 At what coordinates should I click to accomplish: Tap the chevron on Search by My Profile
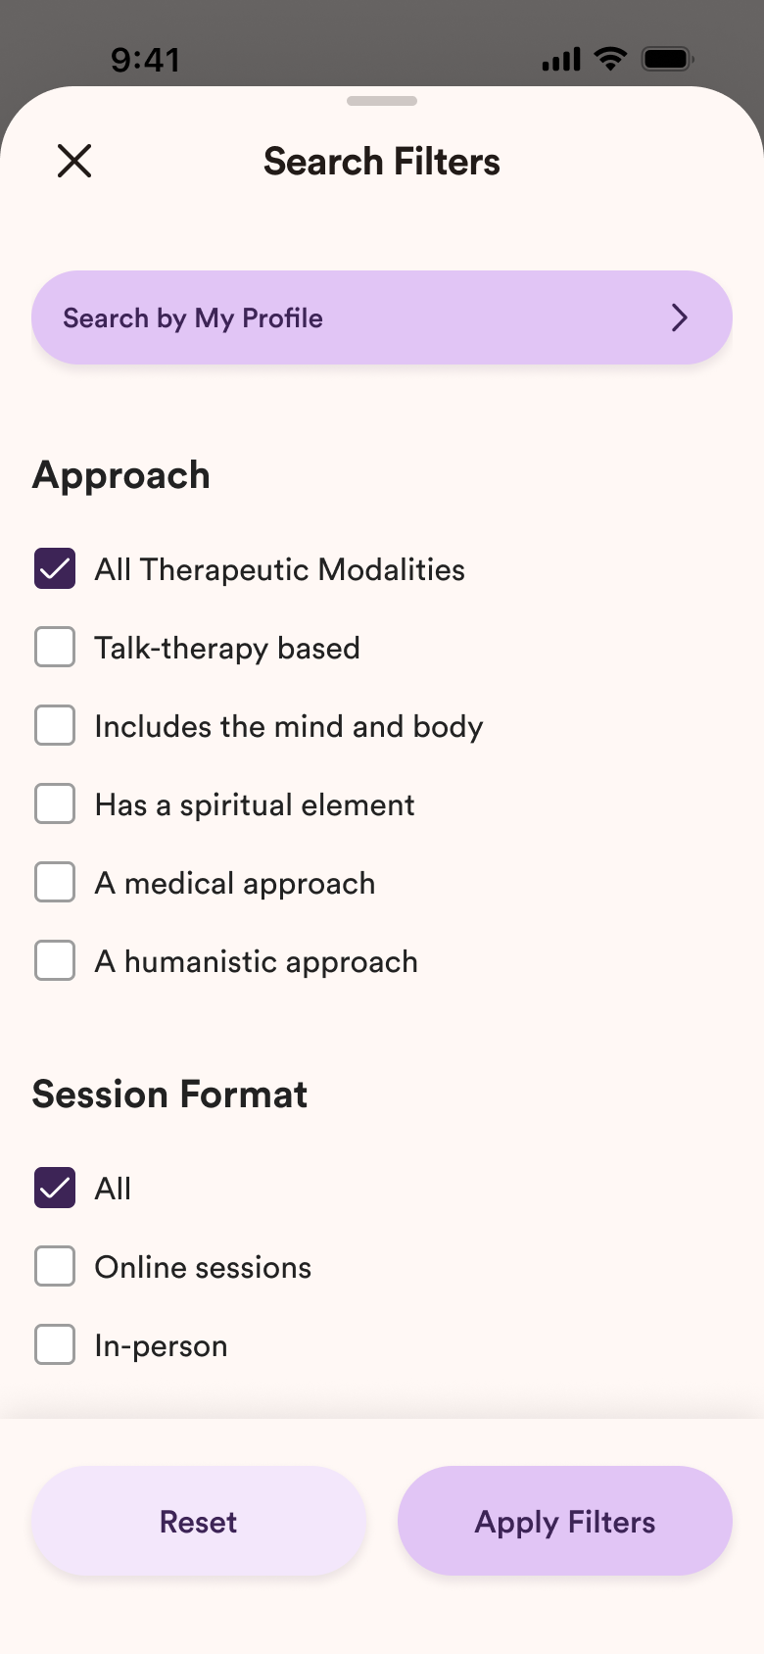click(680, 317)
